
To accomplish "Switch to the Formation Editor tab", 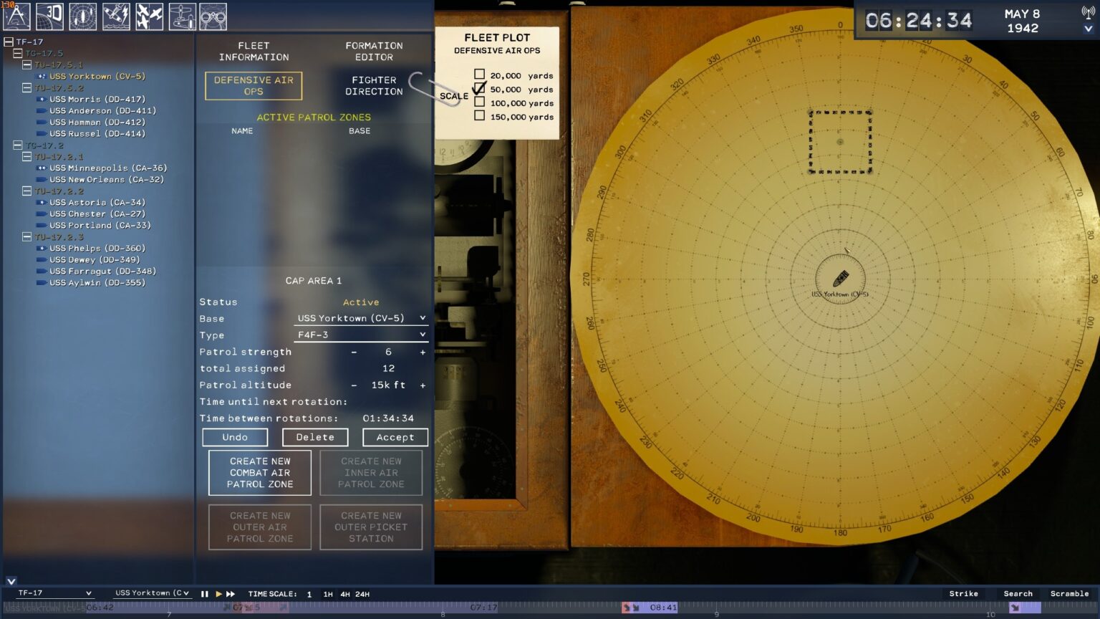I will point(373,51).
